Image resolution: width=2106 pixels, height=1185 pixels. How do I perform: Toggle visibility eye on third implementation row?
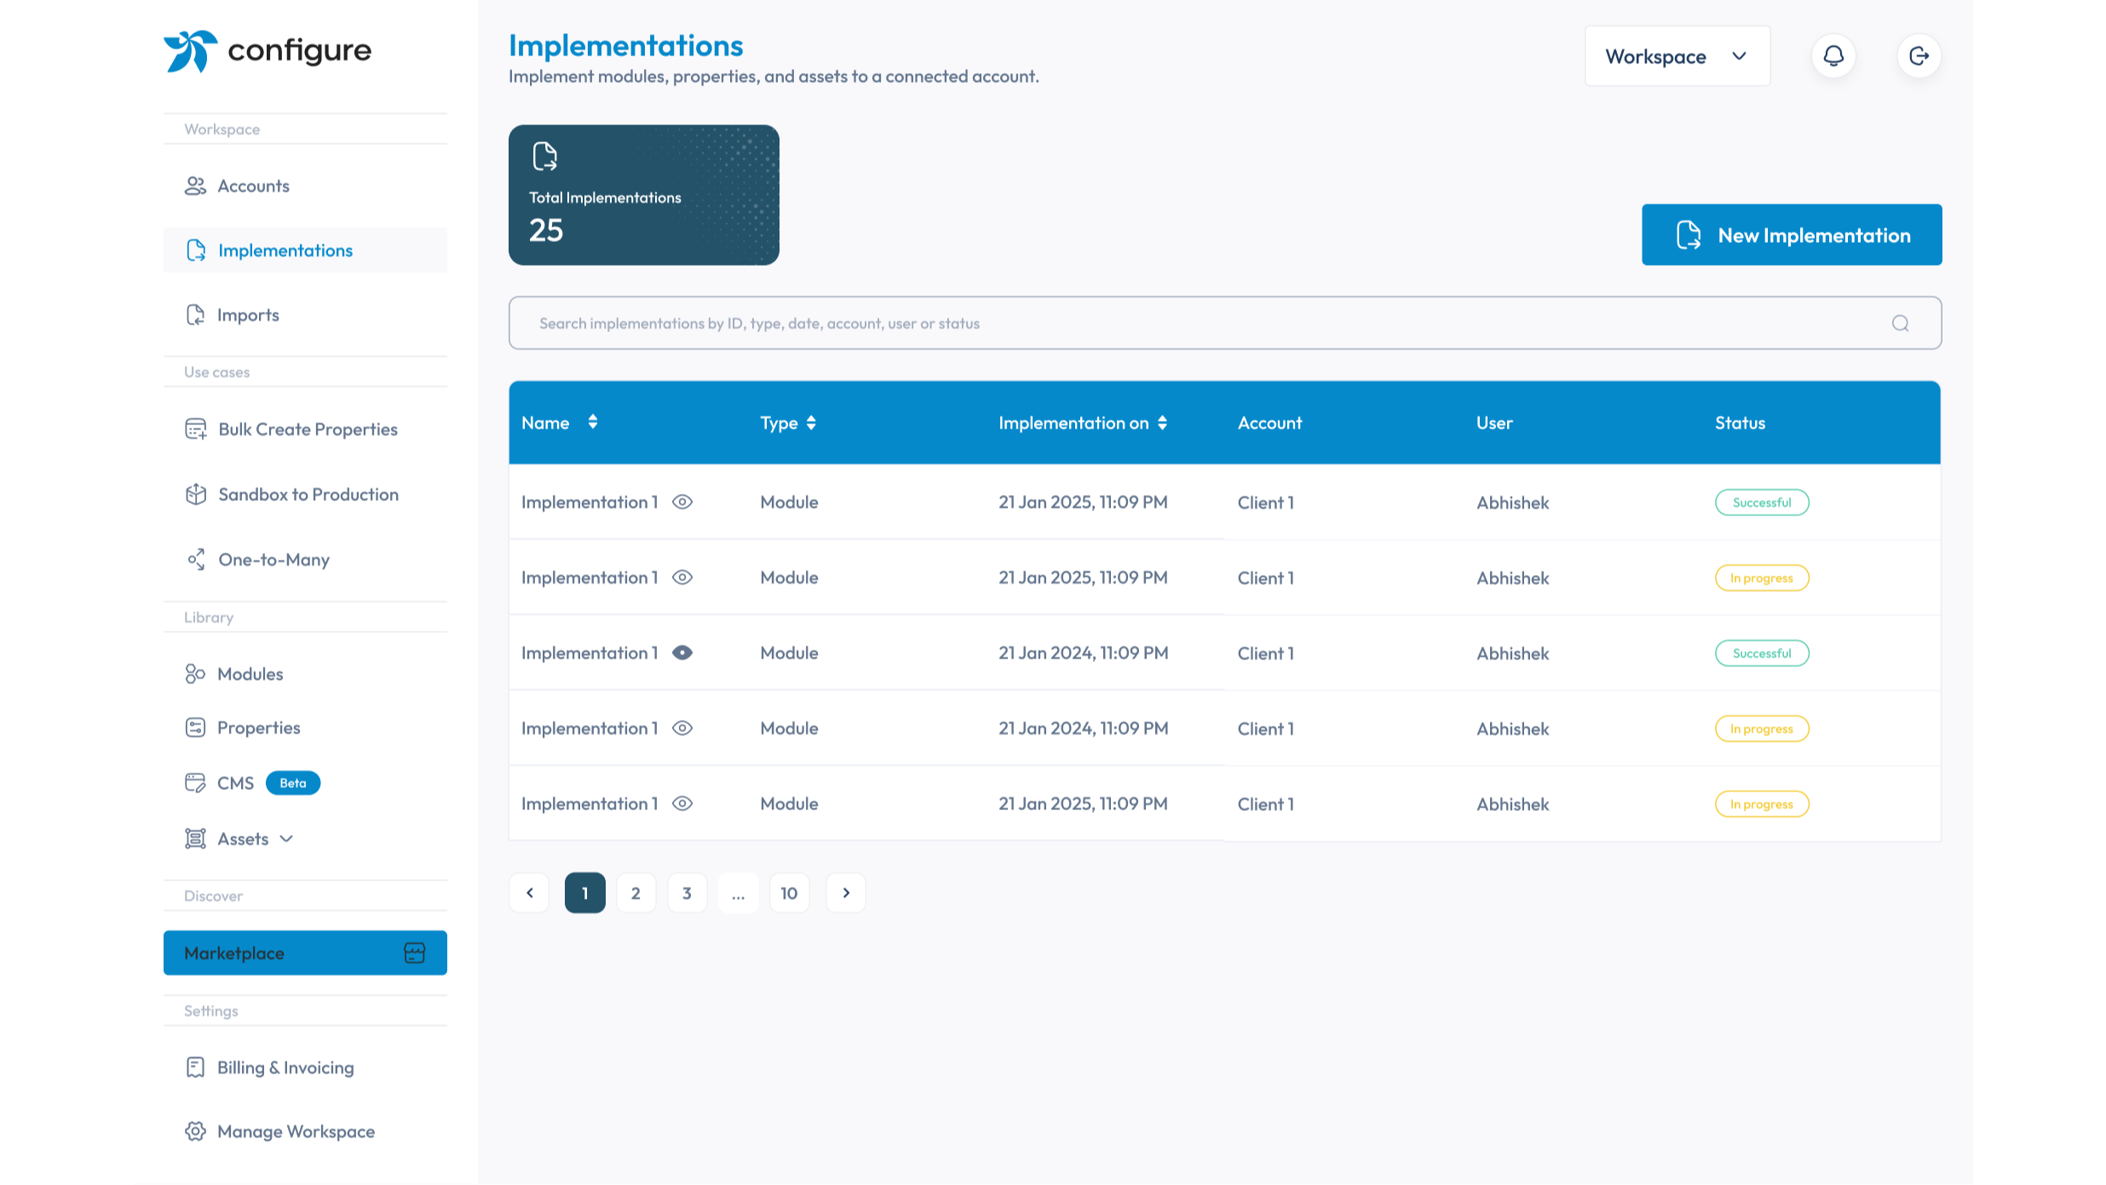[682, 653]
